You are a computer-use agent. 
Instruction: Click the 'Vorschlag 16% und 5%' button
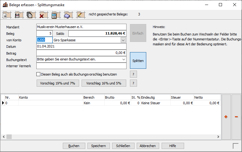click(104, 83)
